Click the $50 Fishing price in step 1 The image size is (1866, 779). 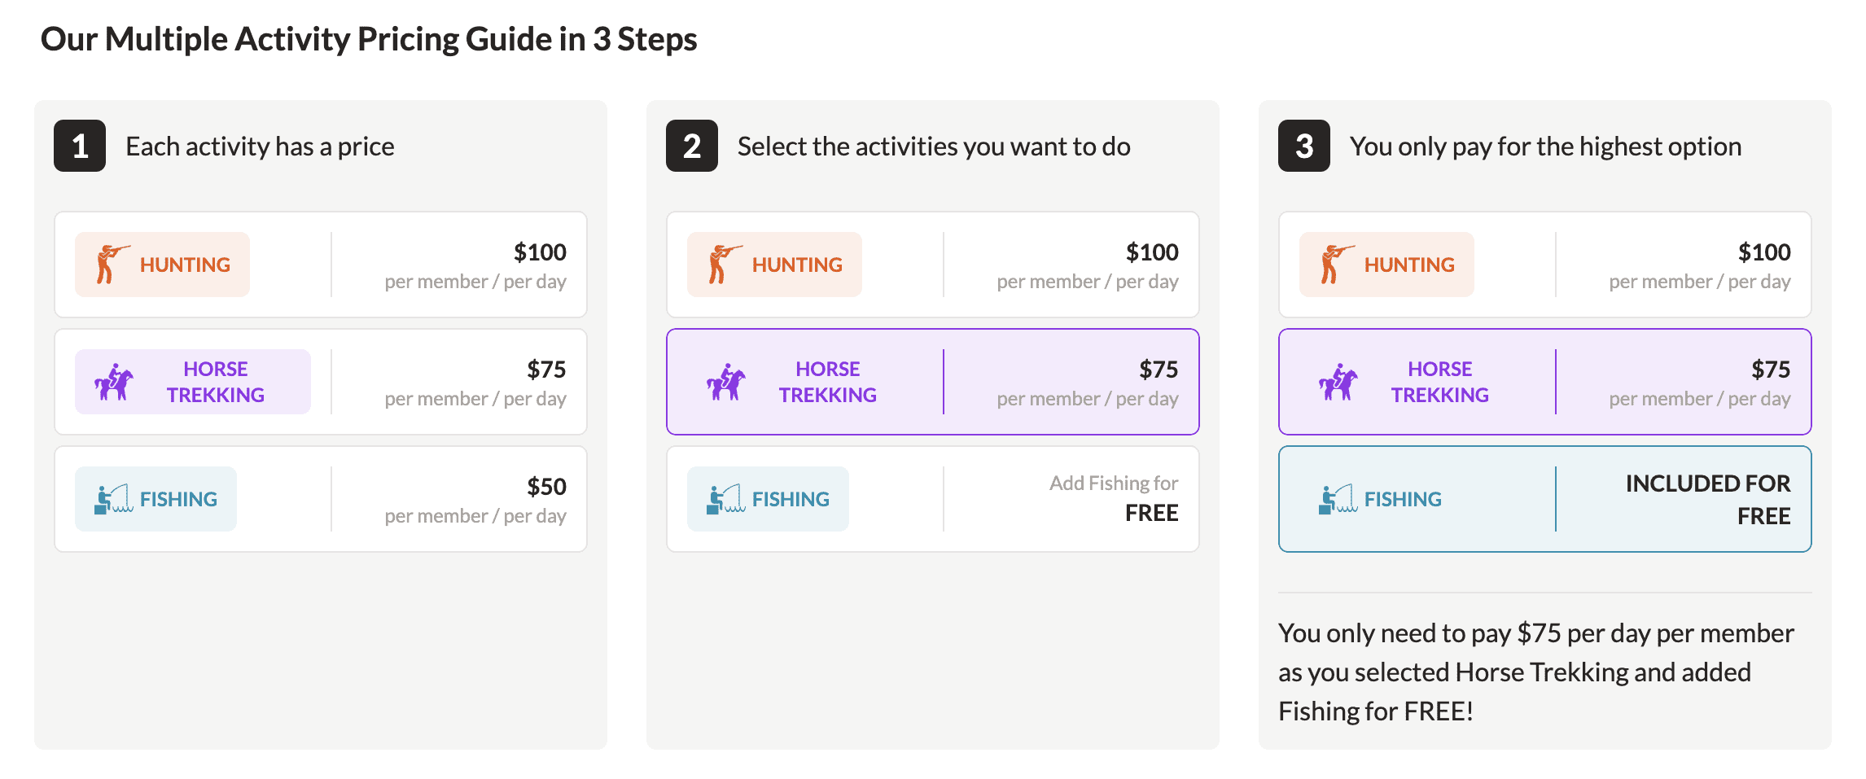546,487
